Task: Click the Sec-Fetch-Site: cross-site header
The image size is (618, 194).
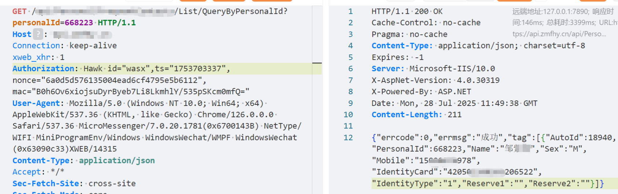Action: click(x=74, y=184)
